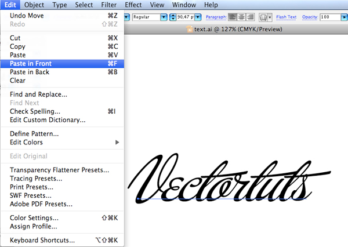Click the font size value field
Image resolution: width=348 pixels, height=247 pixels.
pos(186,17)
